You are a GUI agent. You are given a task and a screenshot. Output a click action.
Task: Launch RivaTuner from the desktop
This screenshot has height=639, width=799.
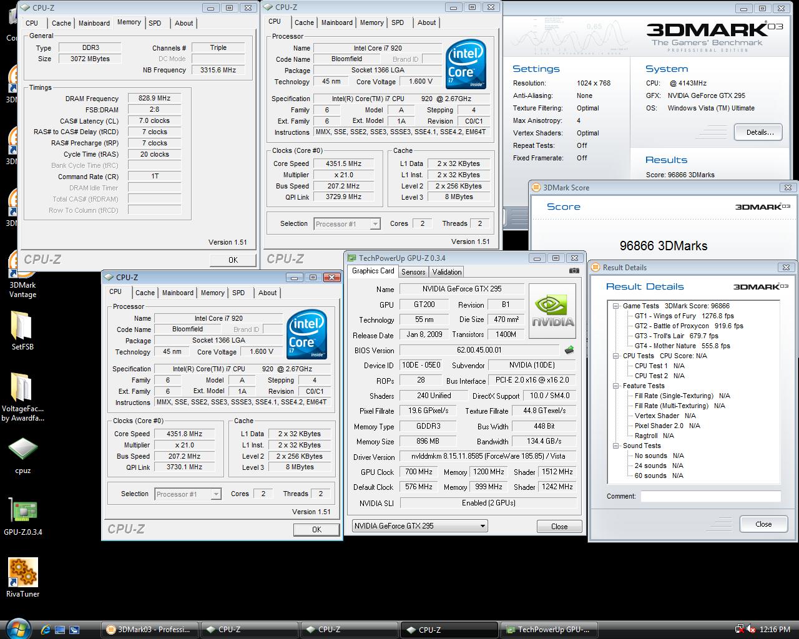click(22, 577)
